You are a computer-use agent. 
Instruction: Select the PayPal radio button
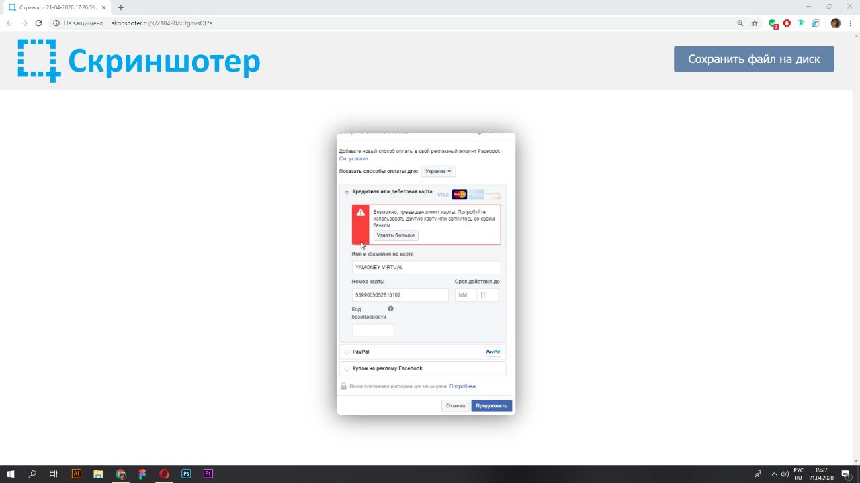coord(347,352)
